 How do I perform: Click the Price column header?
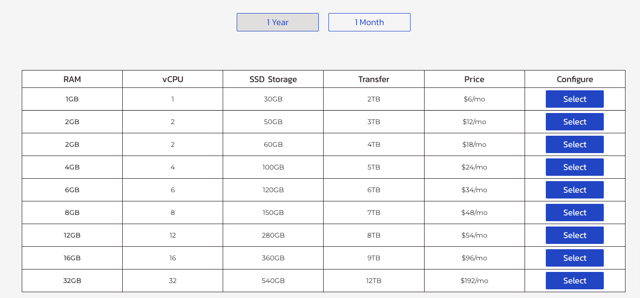point(474,79)
